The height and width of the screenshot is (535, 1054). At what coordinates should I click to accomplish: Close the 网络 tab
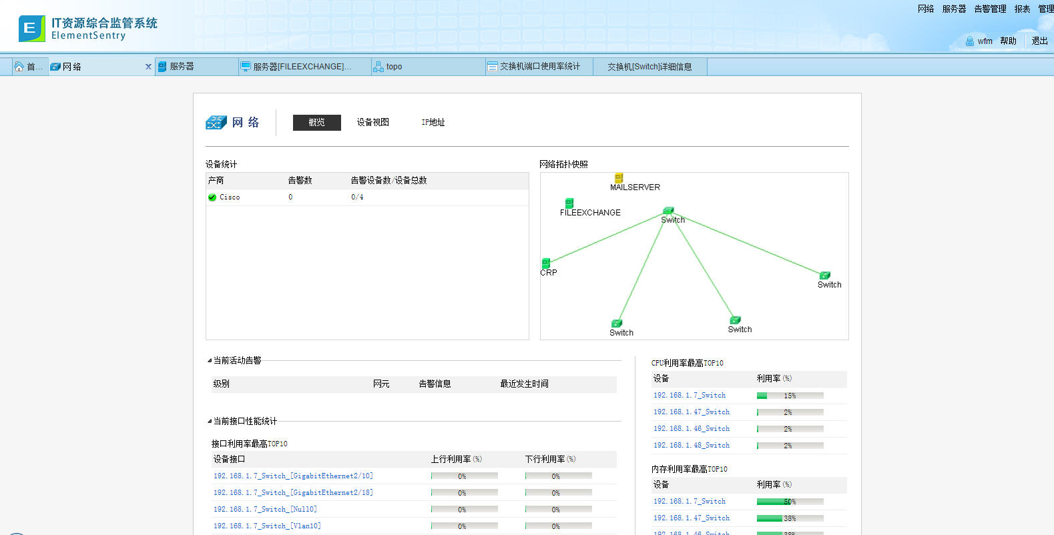click(x=148, y=67)
